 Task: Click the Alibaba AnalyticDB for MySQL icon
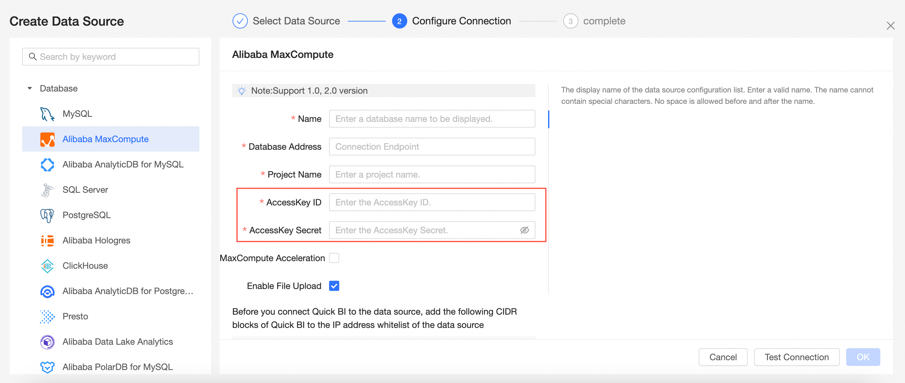47,165
